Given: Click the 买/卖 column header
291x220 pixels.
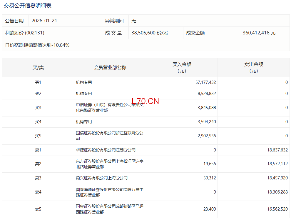Looking at the screenshot, I should 38,68.
